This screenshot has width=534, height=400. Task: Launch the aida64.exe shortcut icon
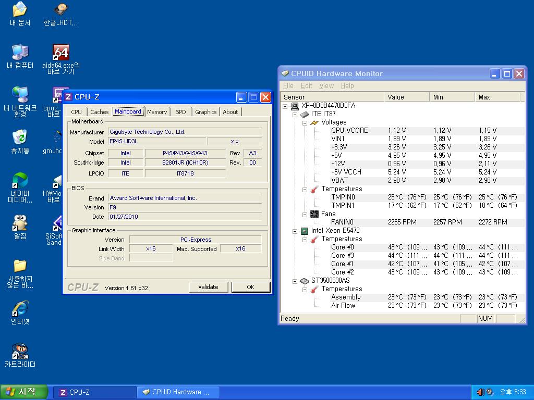60,53
